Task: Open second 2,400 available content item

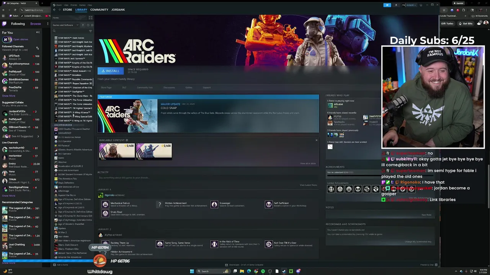Action: pyautogui.click(x=154, y=151)
